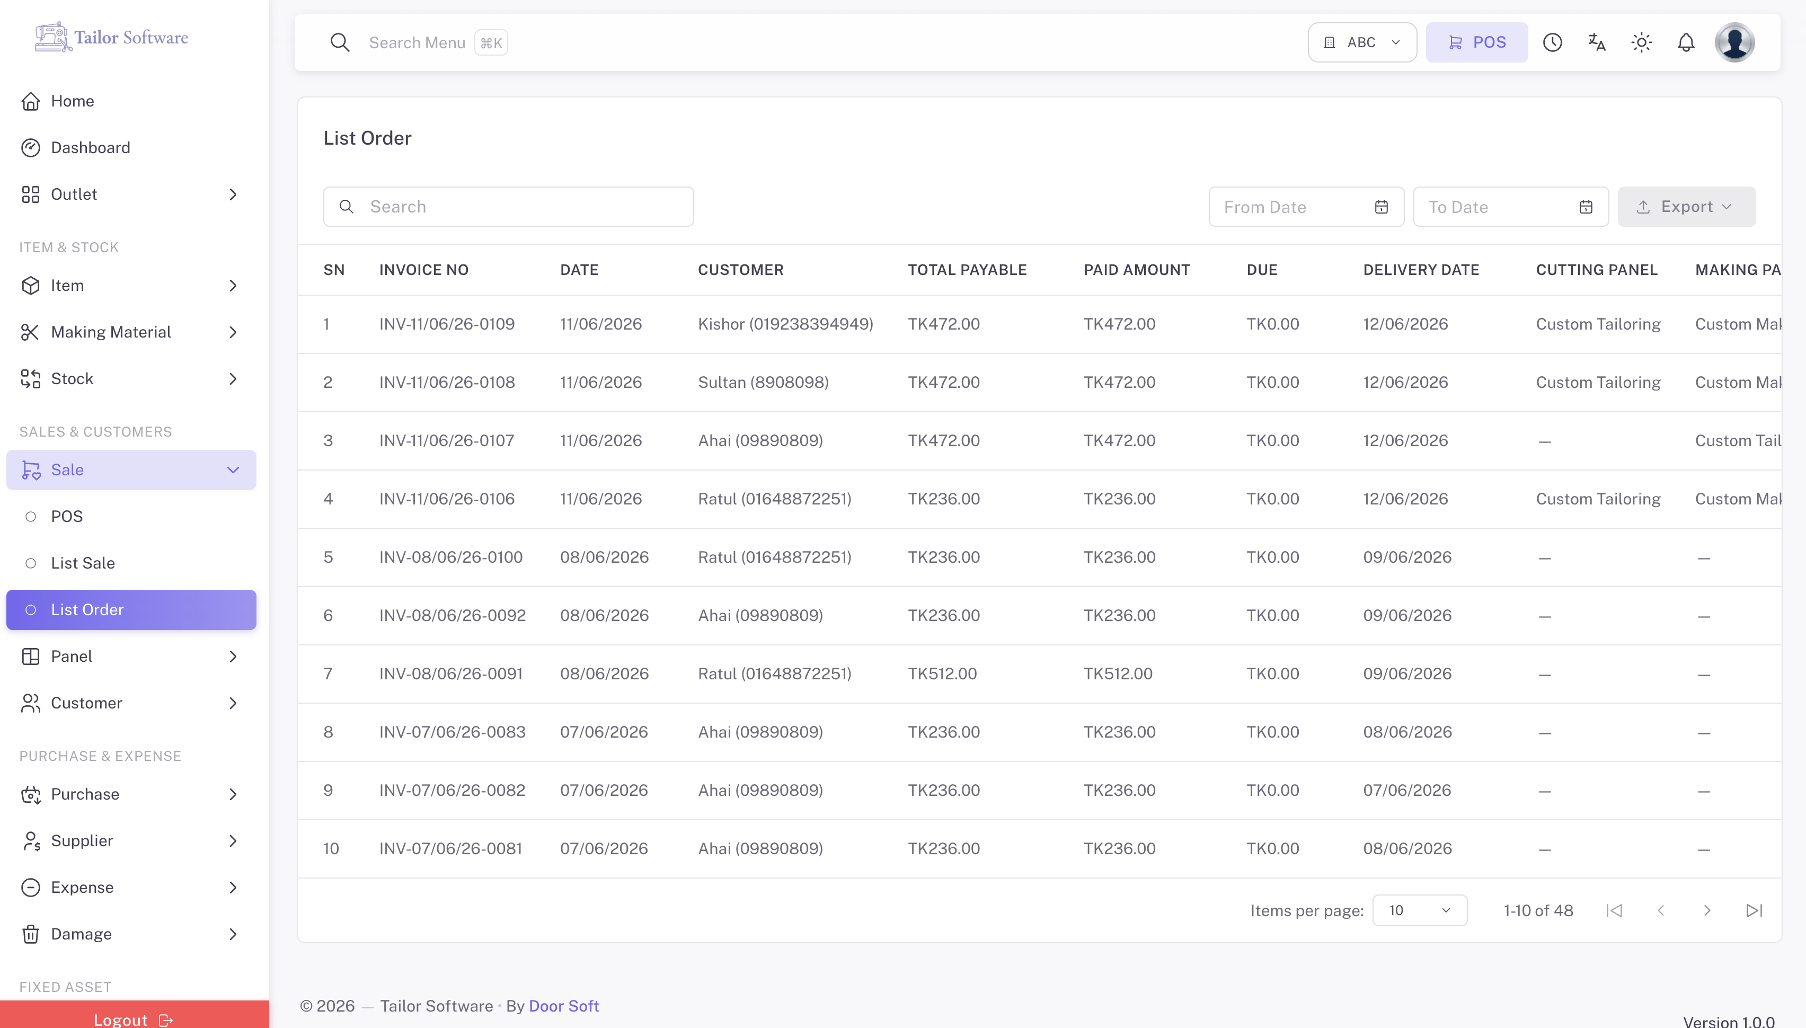
Task: Collapse the Sale menu
Action: [131, 469]
